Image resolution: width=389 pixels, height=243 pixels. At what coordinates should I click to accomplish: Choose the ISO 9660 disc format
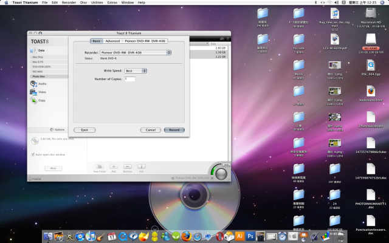pos(49,72)
